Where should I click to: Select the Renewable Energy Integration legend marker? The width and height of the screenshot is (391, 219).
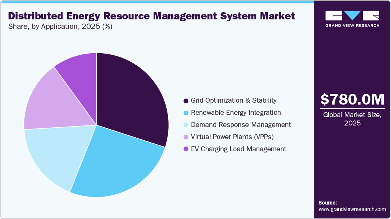tap(185, 113)
